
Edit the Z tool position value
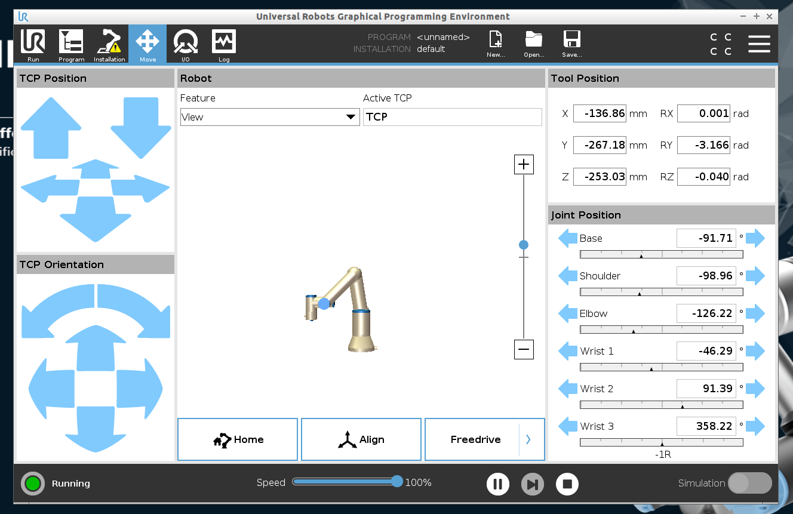pyautogui.click(x=600, y=177)
